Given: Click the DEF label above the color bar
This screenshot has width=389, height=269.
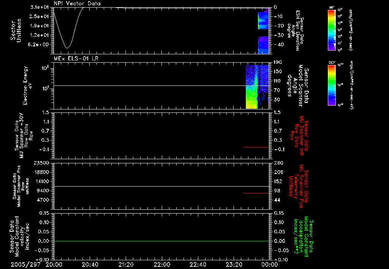Looking at the screenshot, I should tap(332, 63).
